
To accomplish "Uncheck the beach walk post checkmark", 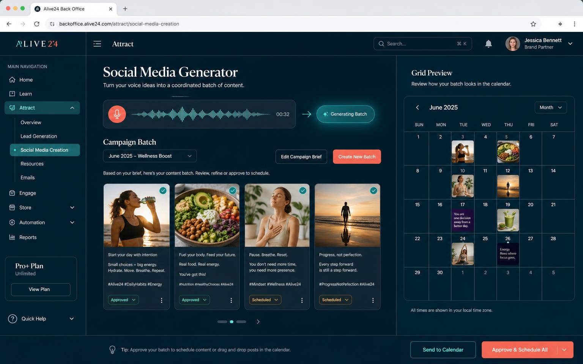I will click(373, 191).
